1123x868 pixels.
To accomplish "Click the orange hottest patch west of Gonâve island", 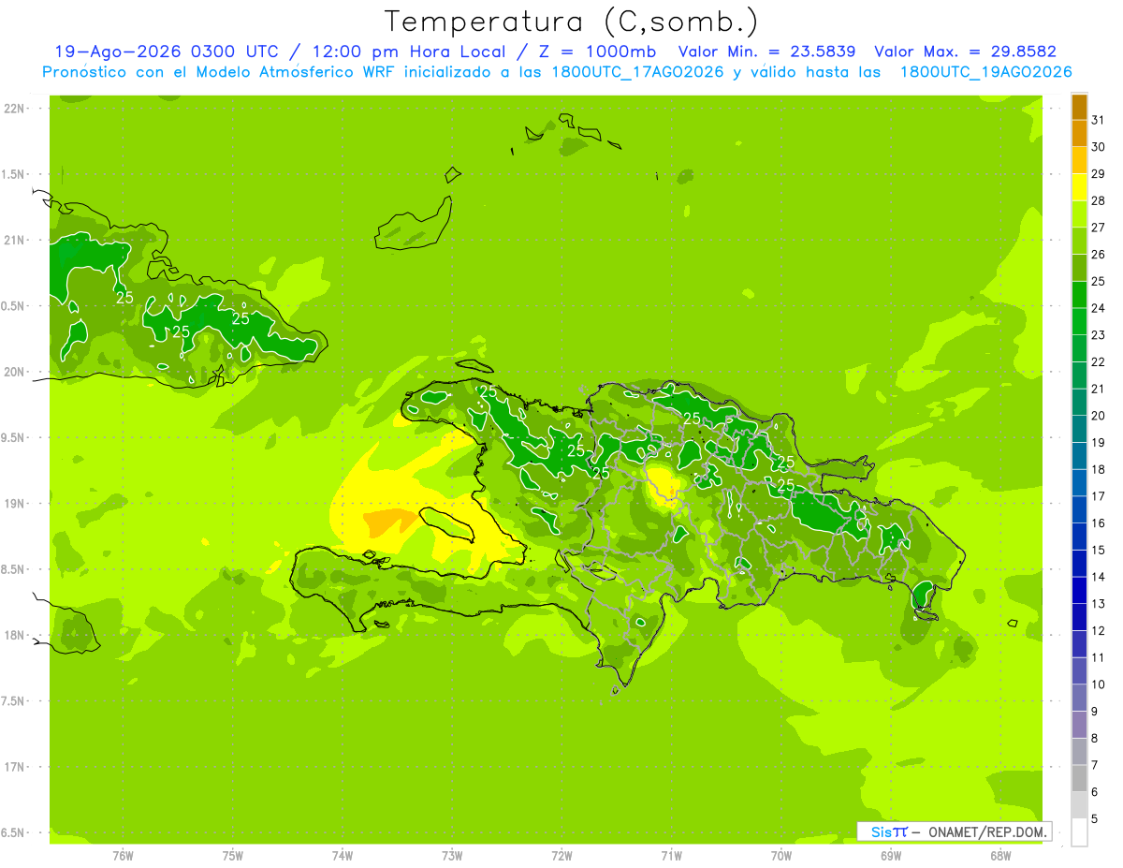I will [389, 522].
